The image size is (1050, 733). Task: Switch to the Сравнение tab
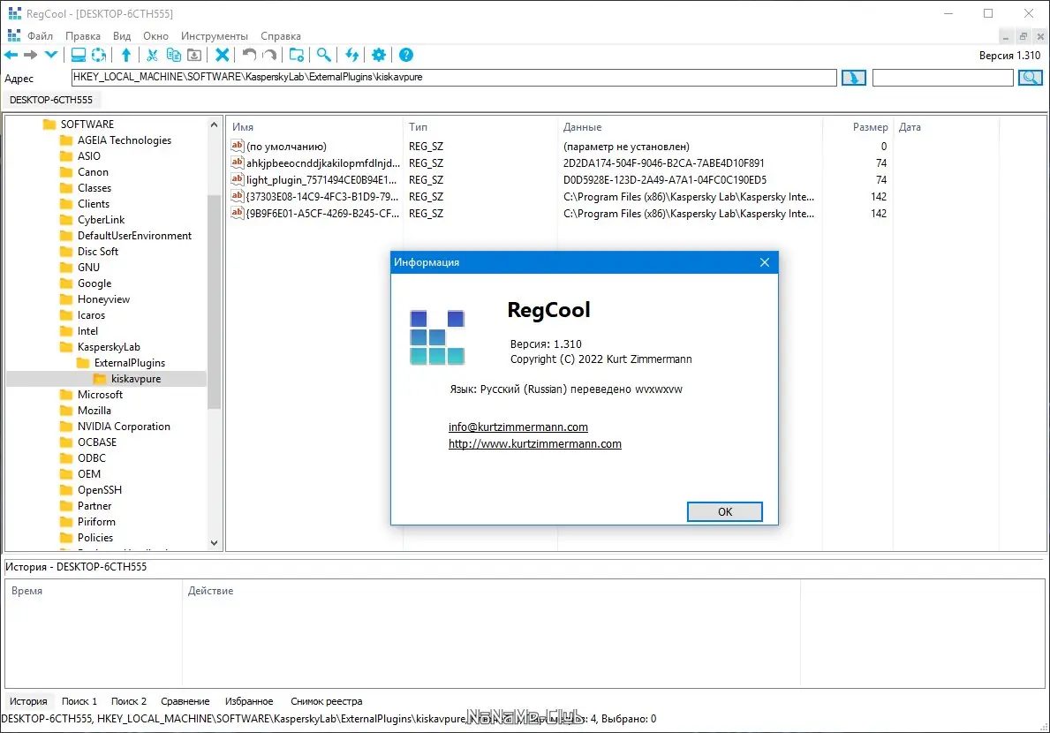(185, 701)
